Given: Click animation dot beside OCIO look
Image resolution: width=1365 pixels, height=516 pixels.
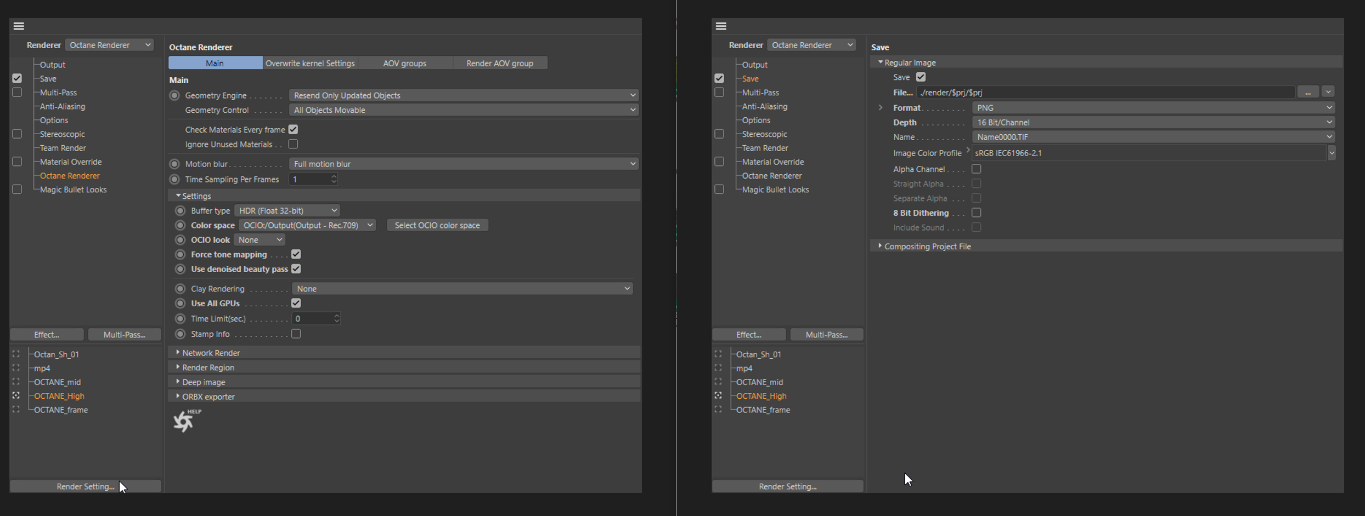Looking at the screenshot, I should pos(180,240).
